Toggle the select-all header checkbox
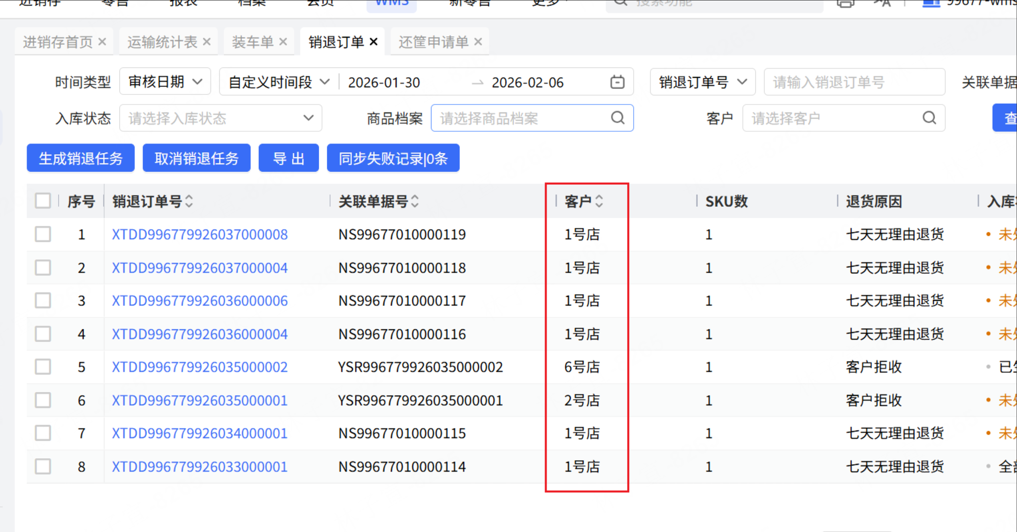 point(43,201)
